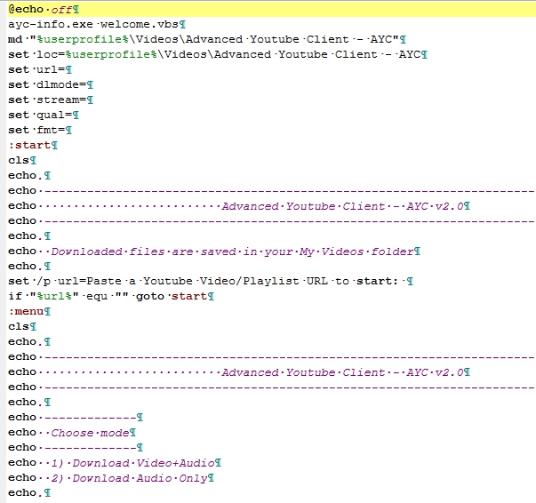
Task: Place cursor on 'set dlmode=' line
Action: 51,84
